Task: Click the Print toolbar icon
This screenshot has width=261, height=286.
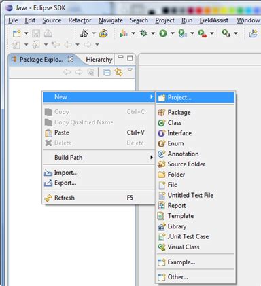Action: [48, 33]
